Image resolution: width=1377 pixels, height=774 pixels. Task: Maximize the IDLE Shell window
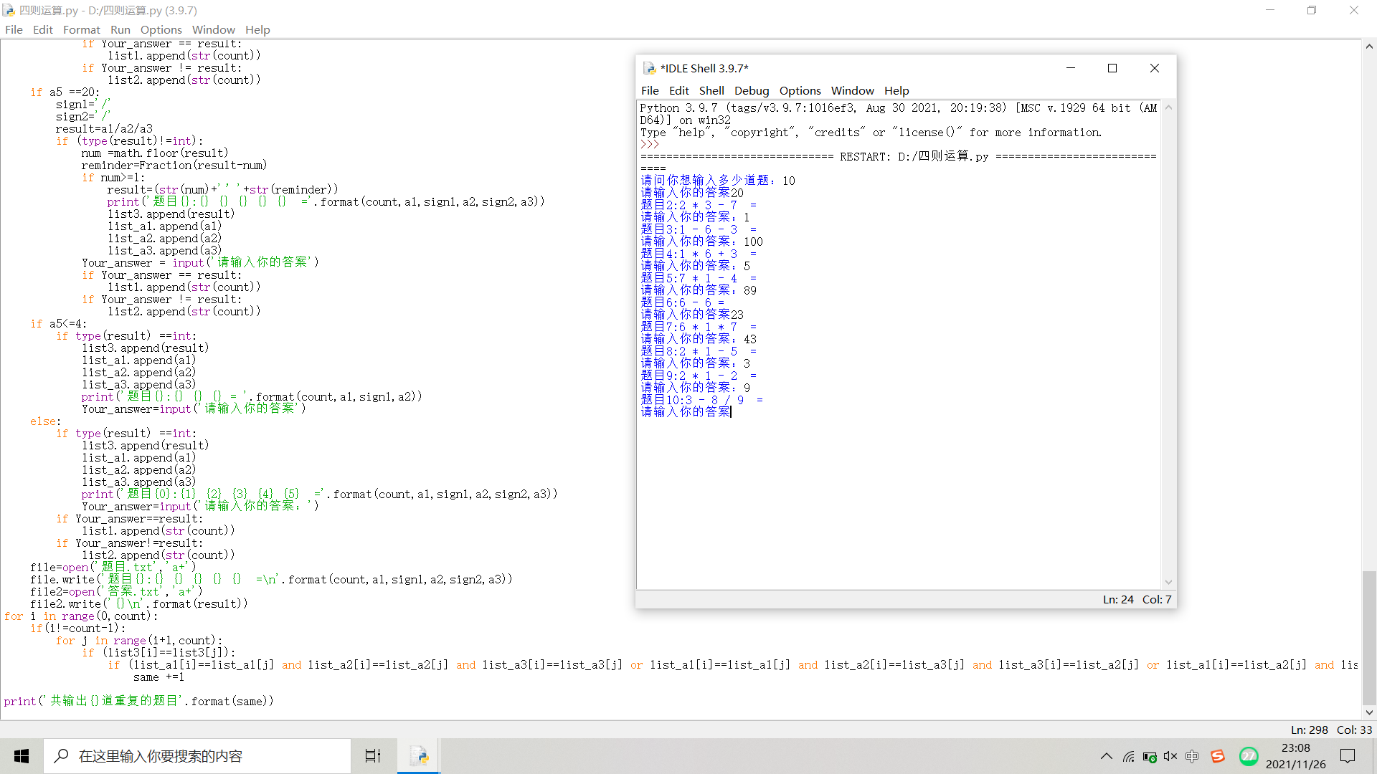pyautogui.click(x=1112, y=68)
